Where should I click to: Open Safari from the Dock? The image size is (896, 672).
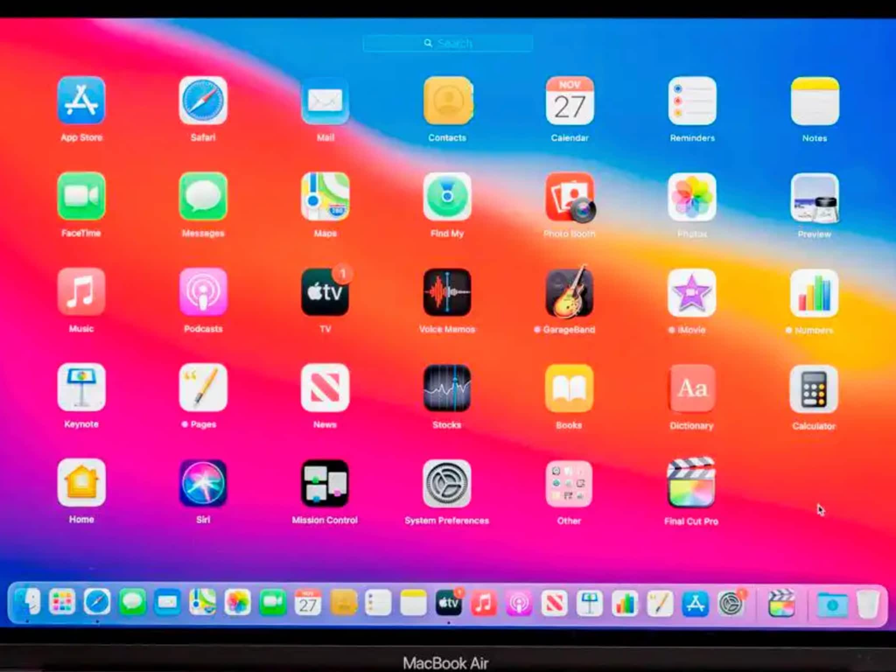[x=97, y=602]
